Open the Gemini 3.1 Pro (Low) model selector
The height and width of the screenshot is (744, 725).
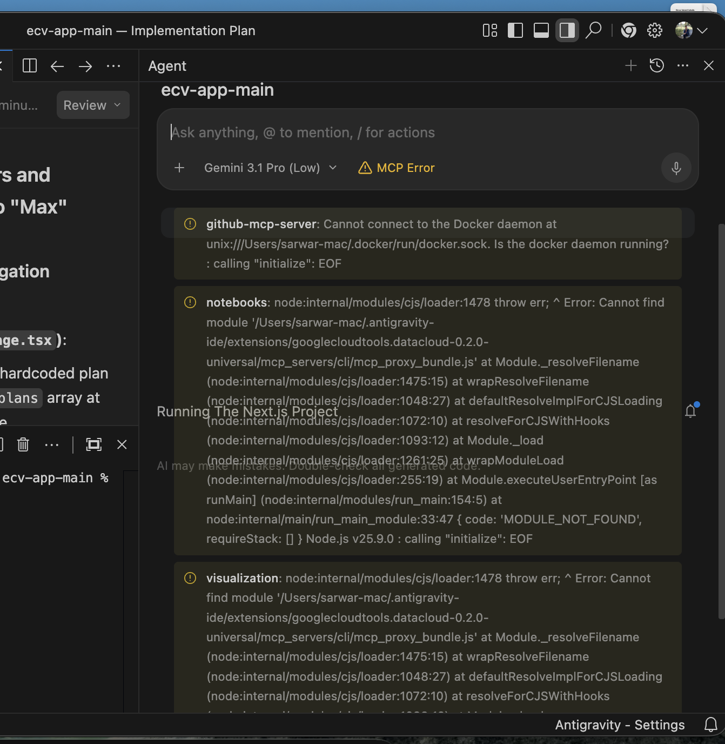[x=270, y=168]
